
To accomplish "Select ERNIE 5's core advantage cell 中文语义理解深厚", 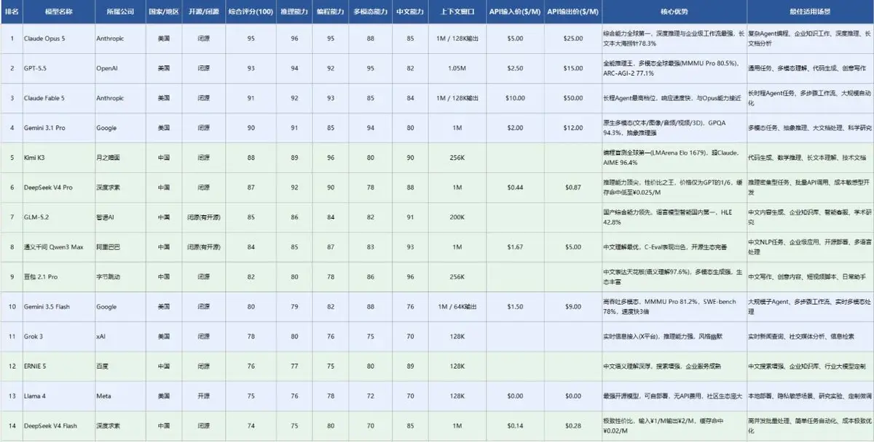I will point(674,366).
